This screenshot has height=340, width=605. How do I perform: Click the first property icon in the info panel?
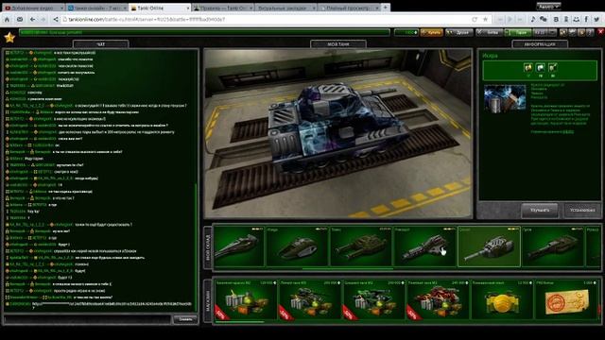tap(528, 68)
